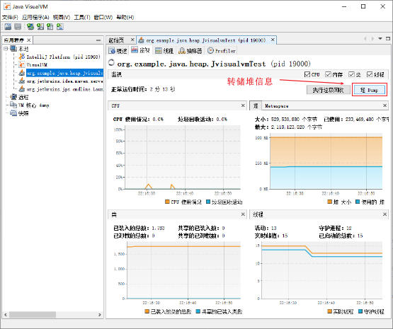The image size is (393, 329).
Task: Uncheck the 内存 checkbox
Action: click(x=328, y=74)
